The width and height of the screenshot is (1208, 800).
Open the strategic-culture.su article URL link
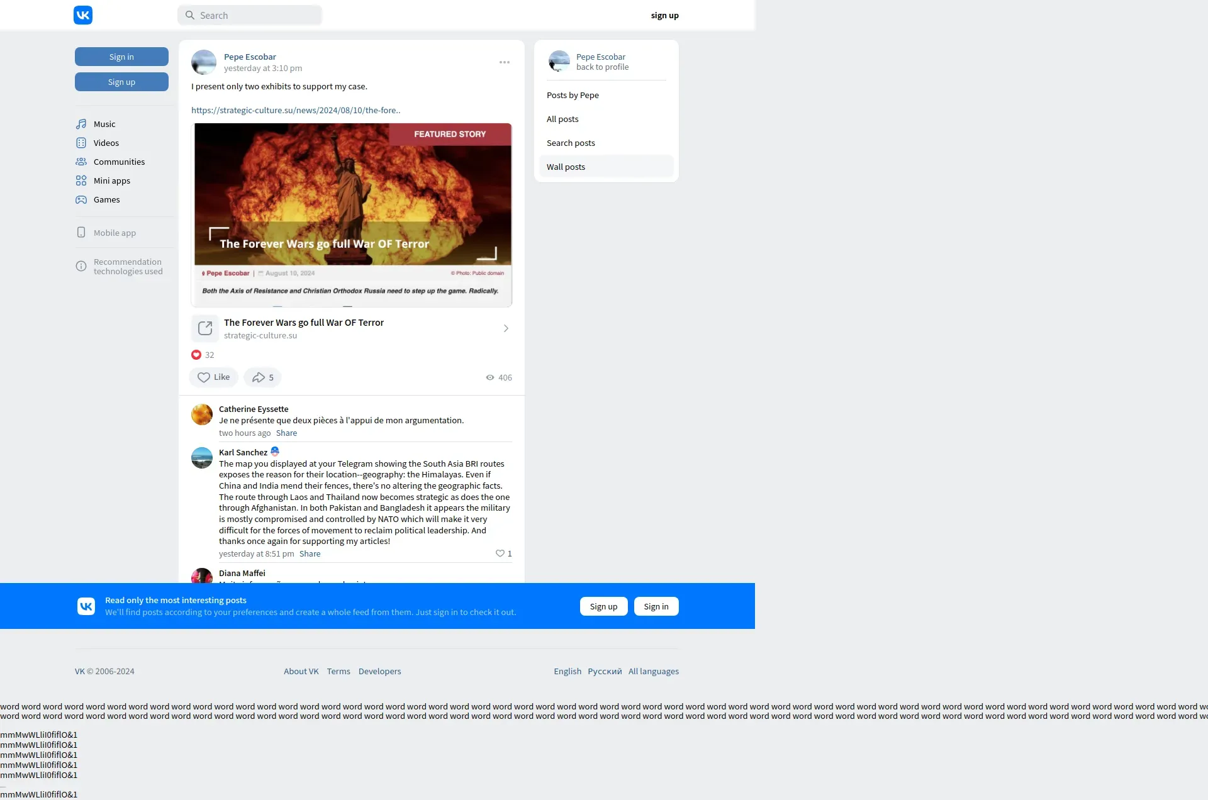point(296,110)
